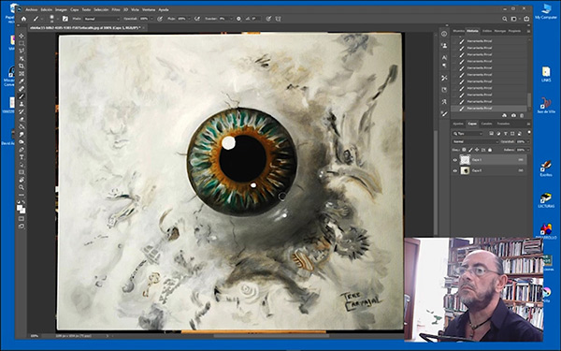This screenshot has height=351, width=561.
Task: Open the Imagen menu
Action: coord(61,9)
